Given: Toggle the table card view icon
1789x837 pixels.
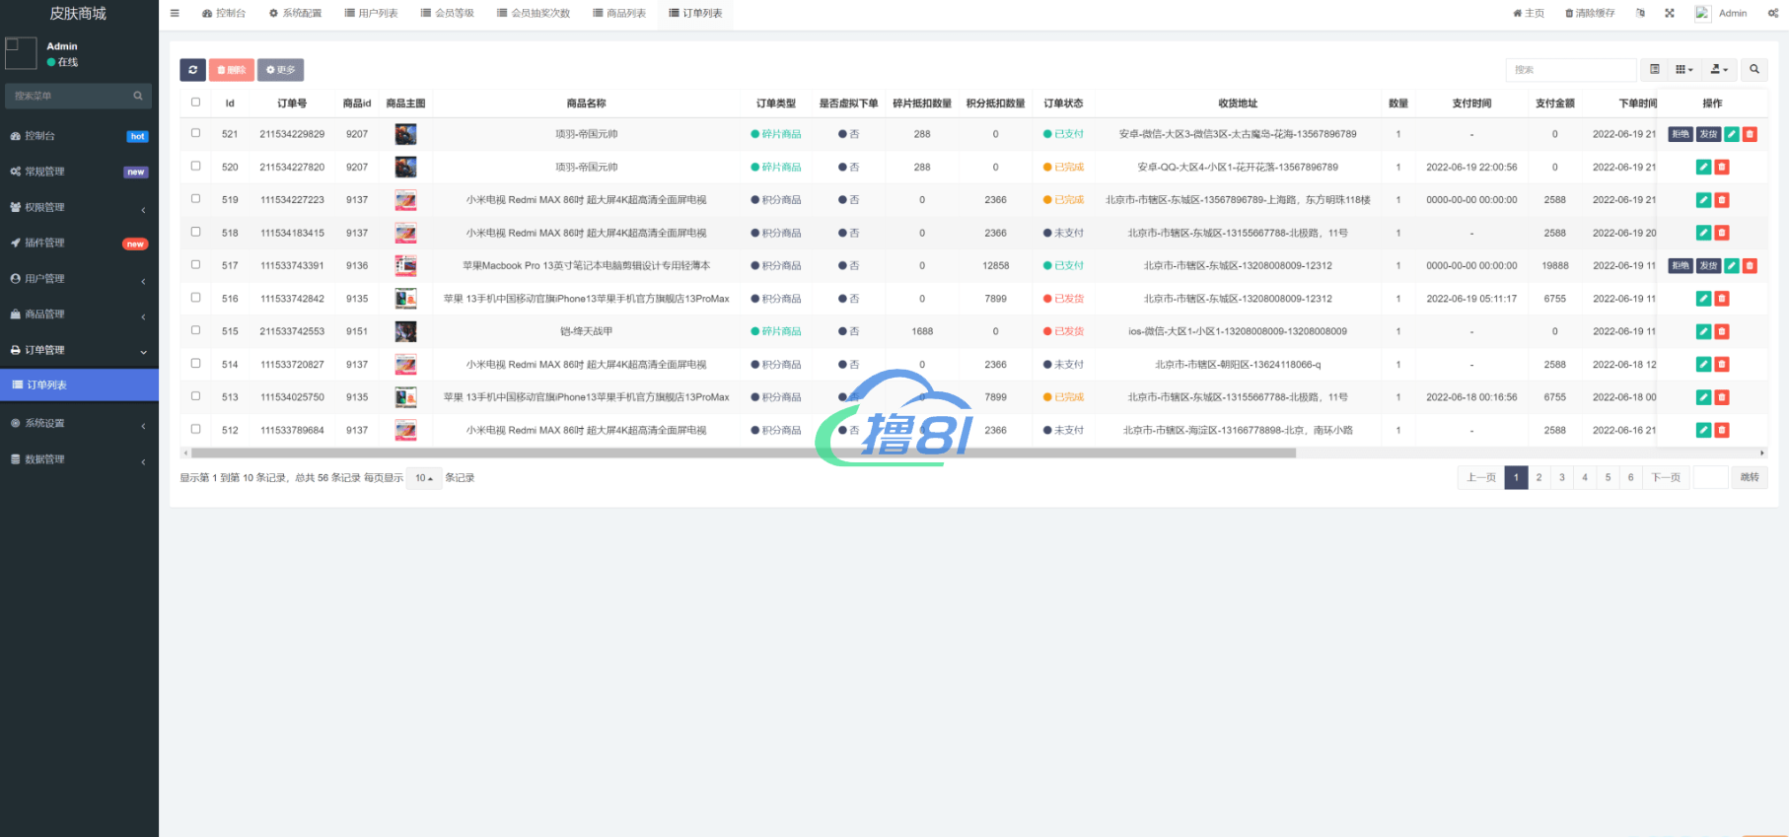Looking at the screenshot, I should (1655, 70).
